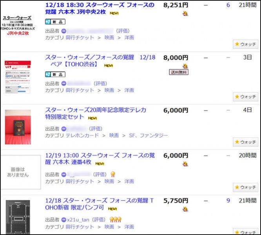Click ウォッチ button for 連番4枚 listing
The image size is (261, 235).
(245, 187)
